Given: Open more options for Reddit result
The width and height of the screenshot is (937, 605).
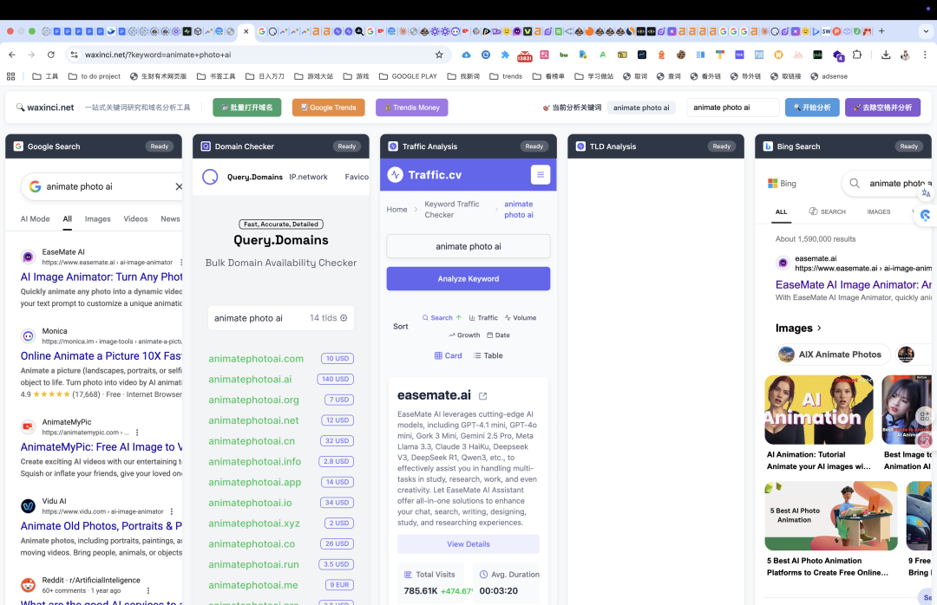Looking at the screenshot, I should 148,590.
